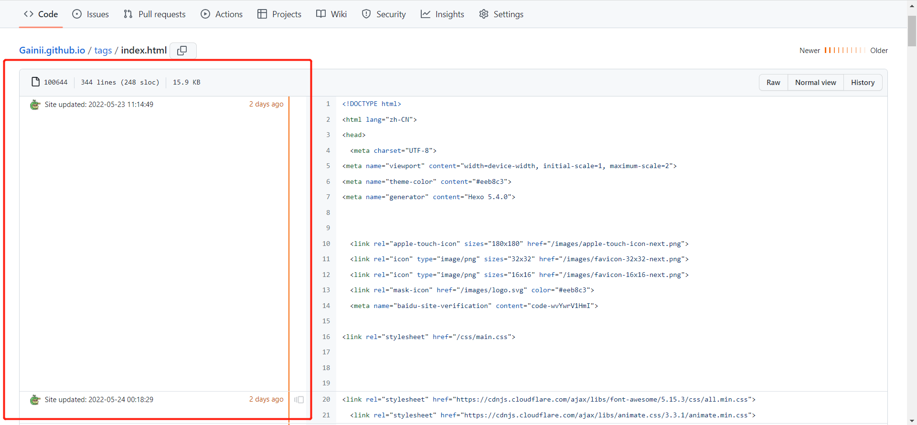Open the Security tab
Screen dimensions: 917x425
point(384,14)
